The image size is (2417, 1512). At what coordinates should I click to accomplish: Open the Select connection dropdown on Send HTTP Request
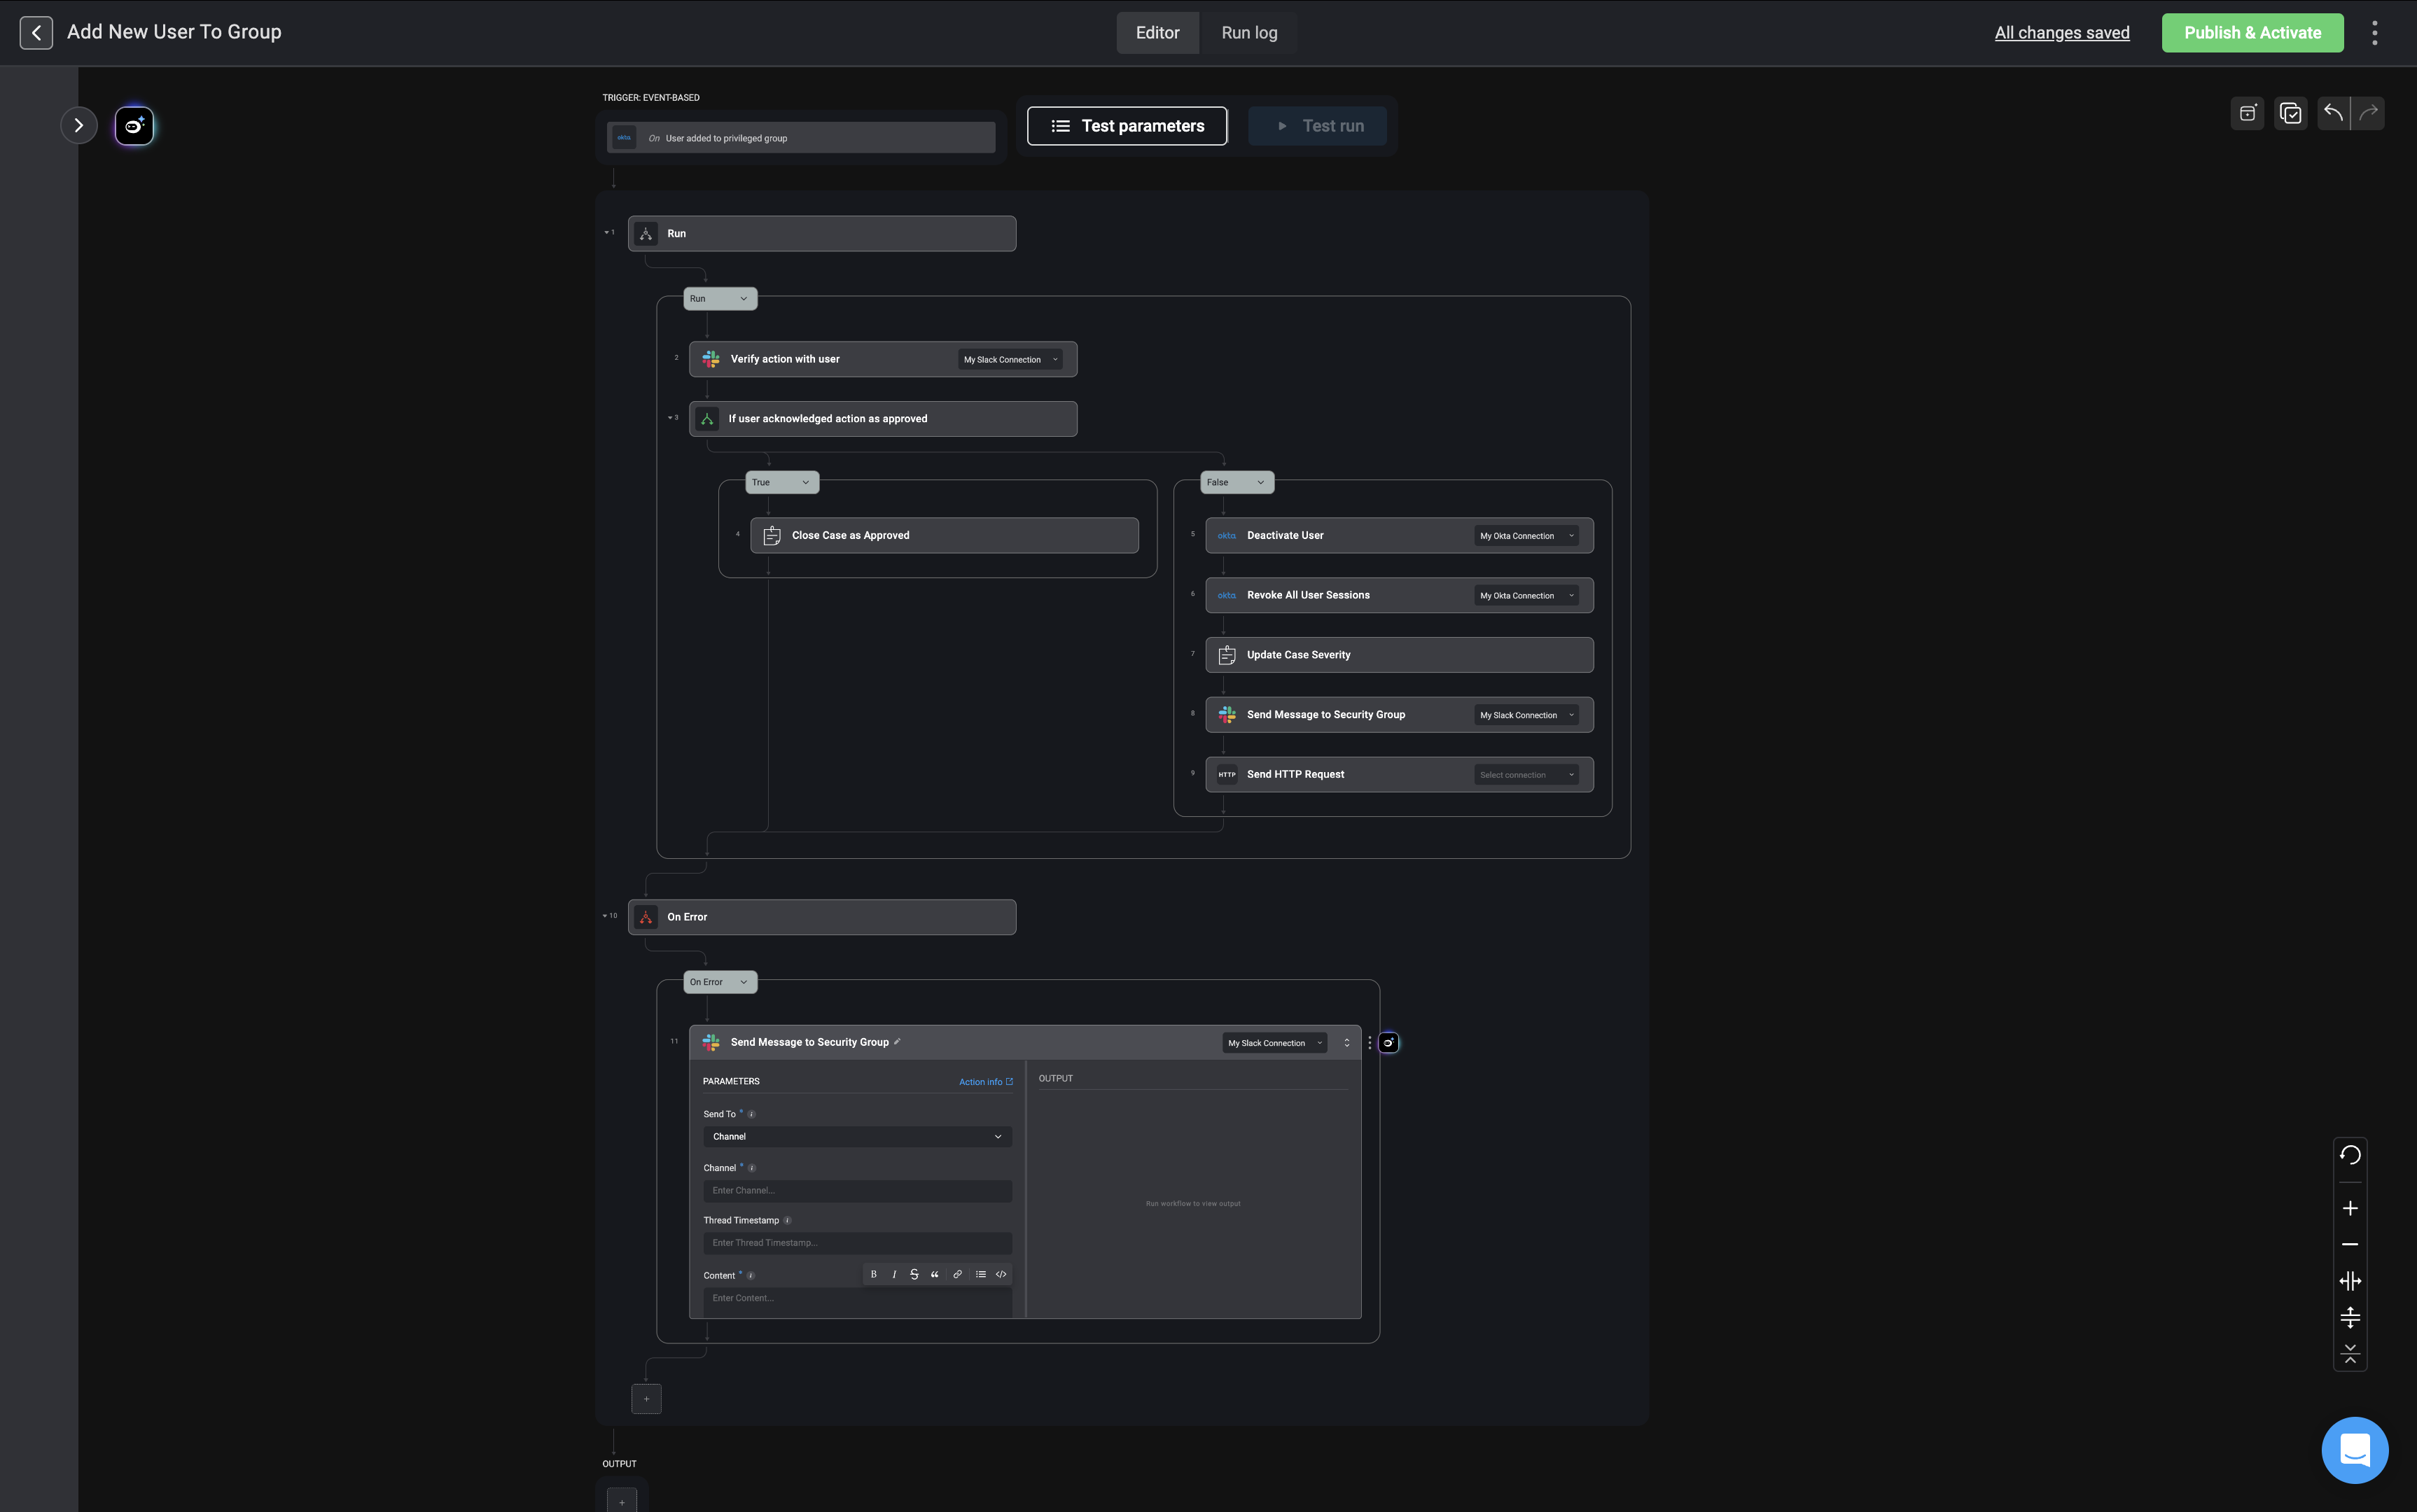[1526, 775]
